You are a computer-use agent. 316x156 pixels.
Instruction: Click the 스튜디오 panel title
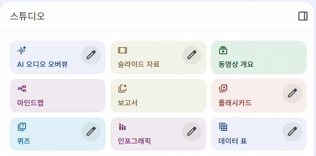pyautogui.click(x=28, y=16)
